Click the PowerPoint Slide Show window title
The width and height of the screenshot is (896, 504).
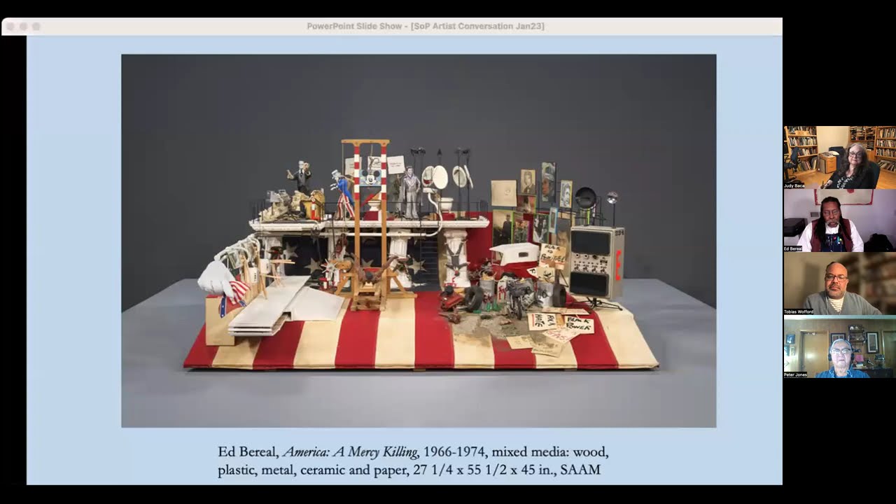[426, 26]
